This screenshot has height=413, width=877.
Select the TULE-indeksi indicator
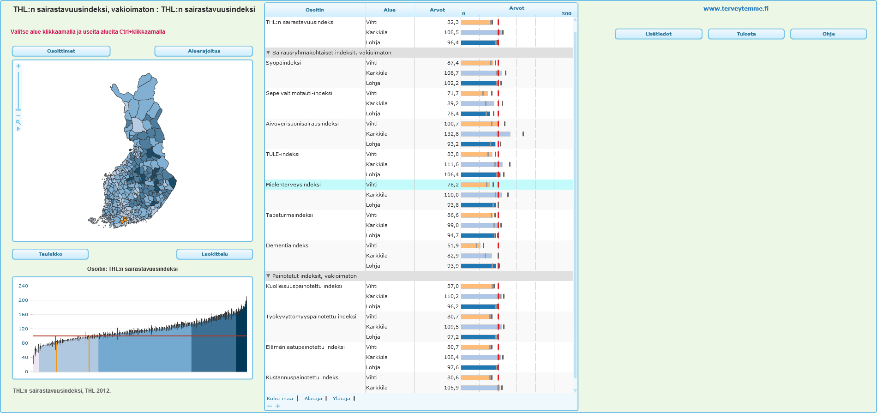pyautogui.click(x=282, y=154)
